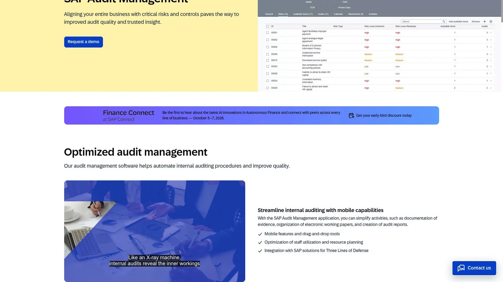Click the magnifier icon in the risks search box
Viewport: 503px width, 282px height.
(444, 22)
